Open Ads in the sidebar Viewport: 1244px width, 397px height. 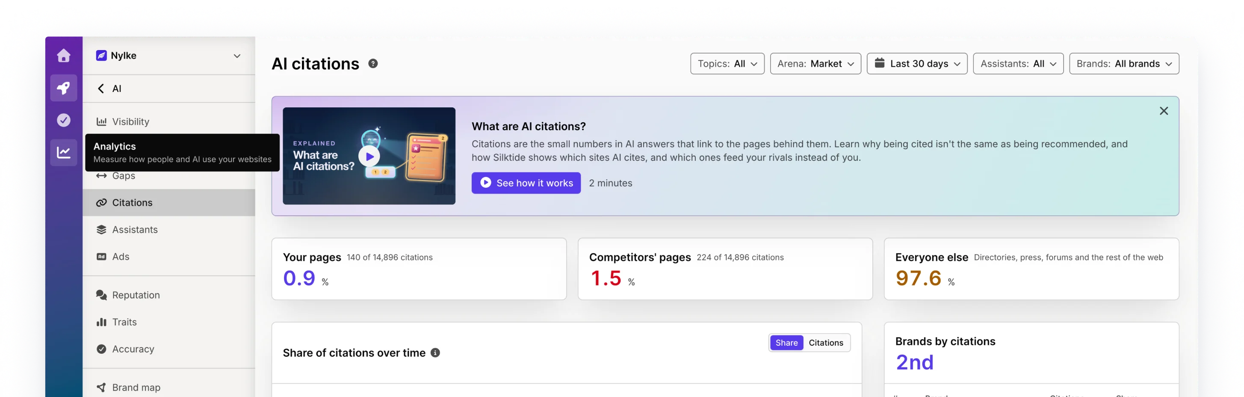168,257
